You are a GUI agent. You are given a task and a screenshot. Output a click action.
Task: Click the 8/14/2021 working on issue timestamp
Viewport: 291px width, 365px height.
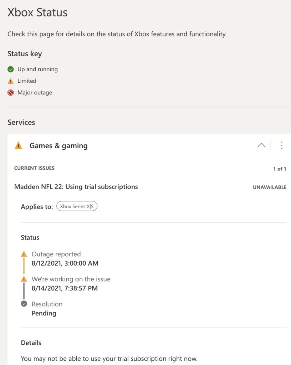(x=65, y=288)
